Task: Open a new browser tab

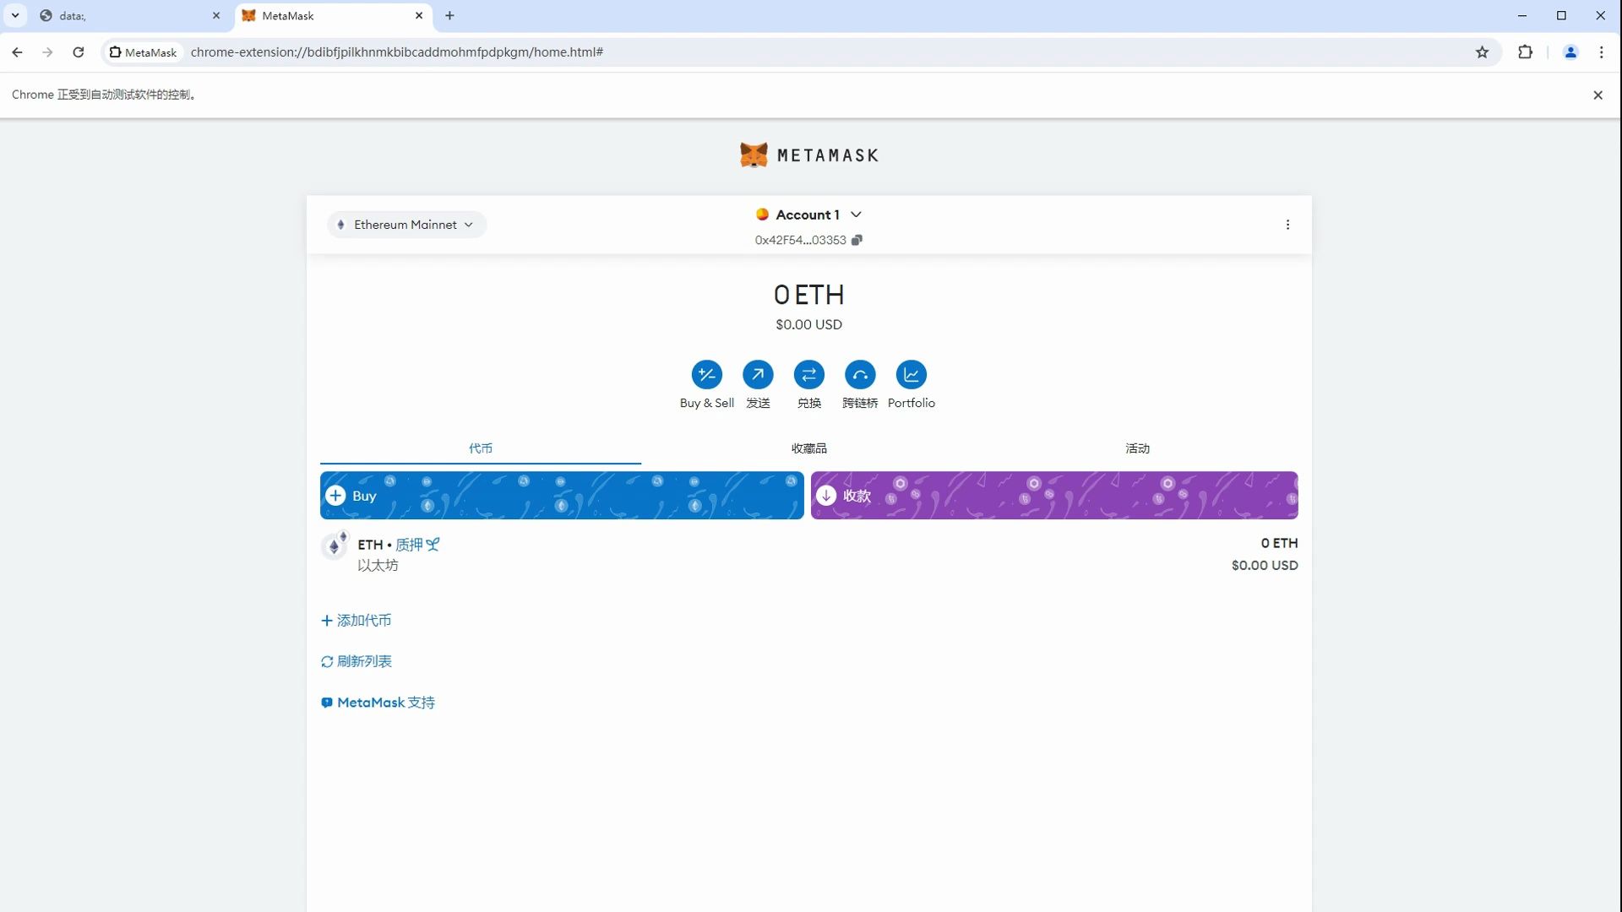Action: (449, 15)
